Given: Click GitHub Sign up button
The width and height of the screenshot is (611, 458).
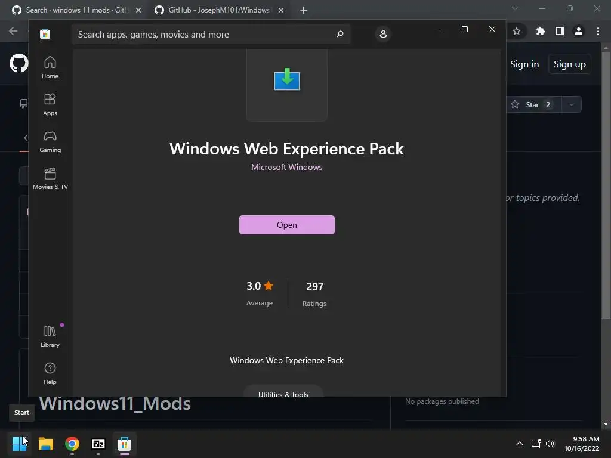Looking at the screenshot, I should click(570, 64).
